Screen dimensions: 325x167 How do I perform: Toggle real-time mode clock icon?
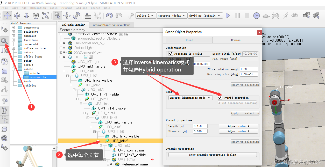(x=257, y=16)
